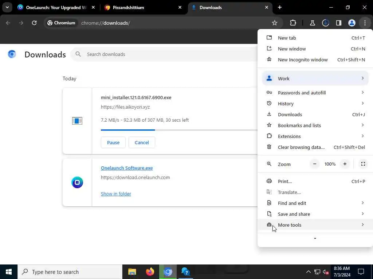Click the browser back arrow
This screenshot has width=373, height=279.
8,23
